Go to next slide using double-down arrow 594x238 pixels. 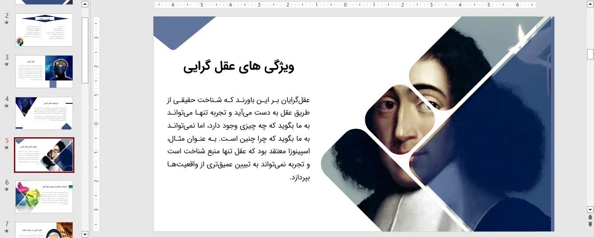[x=590, y=225]
